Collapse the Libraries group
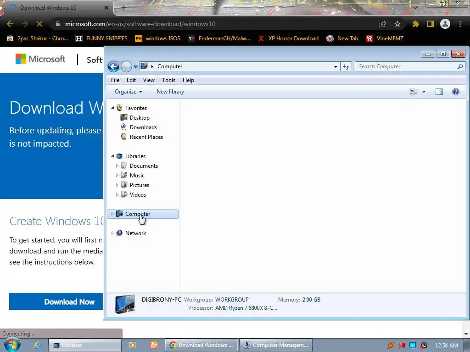The height and width of the screenshot is (352, 470). (x=113, y=156)
